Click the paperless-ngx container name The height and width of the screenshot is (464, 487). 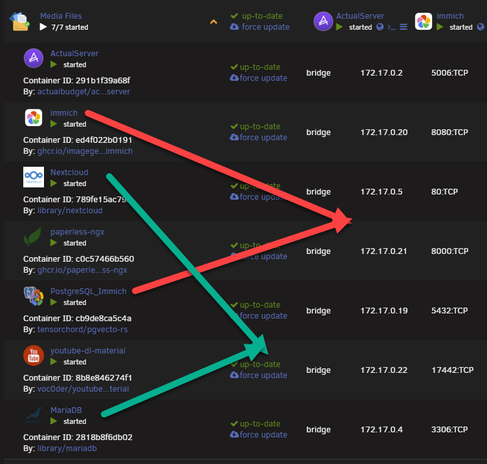(77, 232)
